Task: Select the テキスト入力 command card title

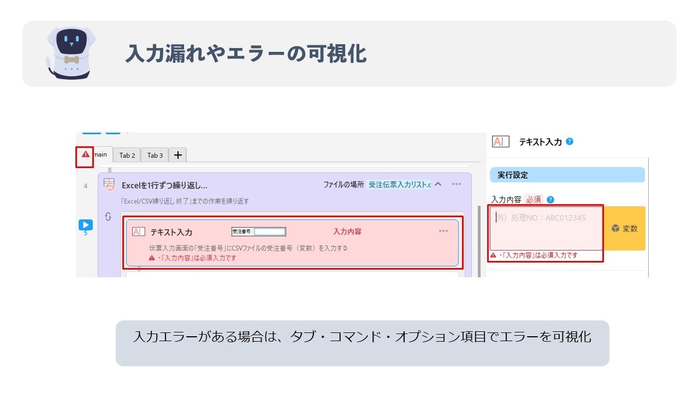Action: point(171,232)
